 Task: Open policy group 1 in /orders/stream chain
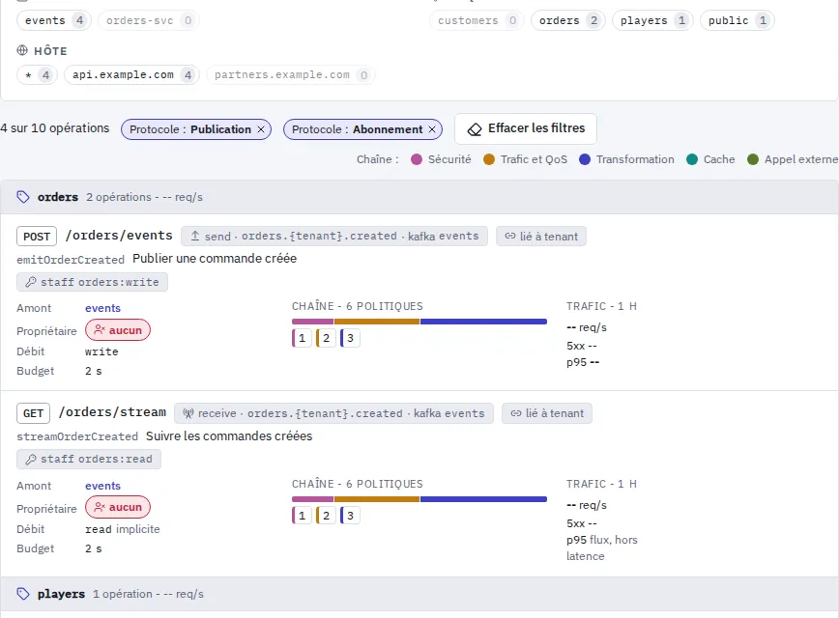point(302,516)
